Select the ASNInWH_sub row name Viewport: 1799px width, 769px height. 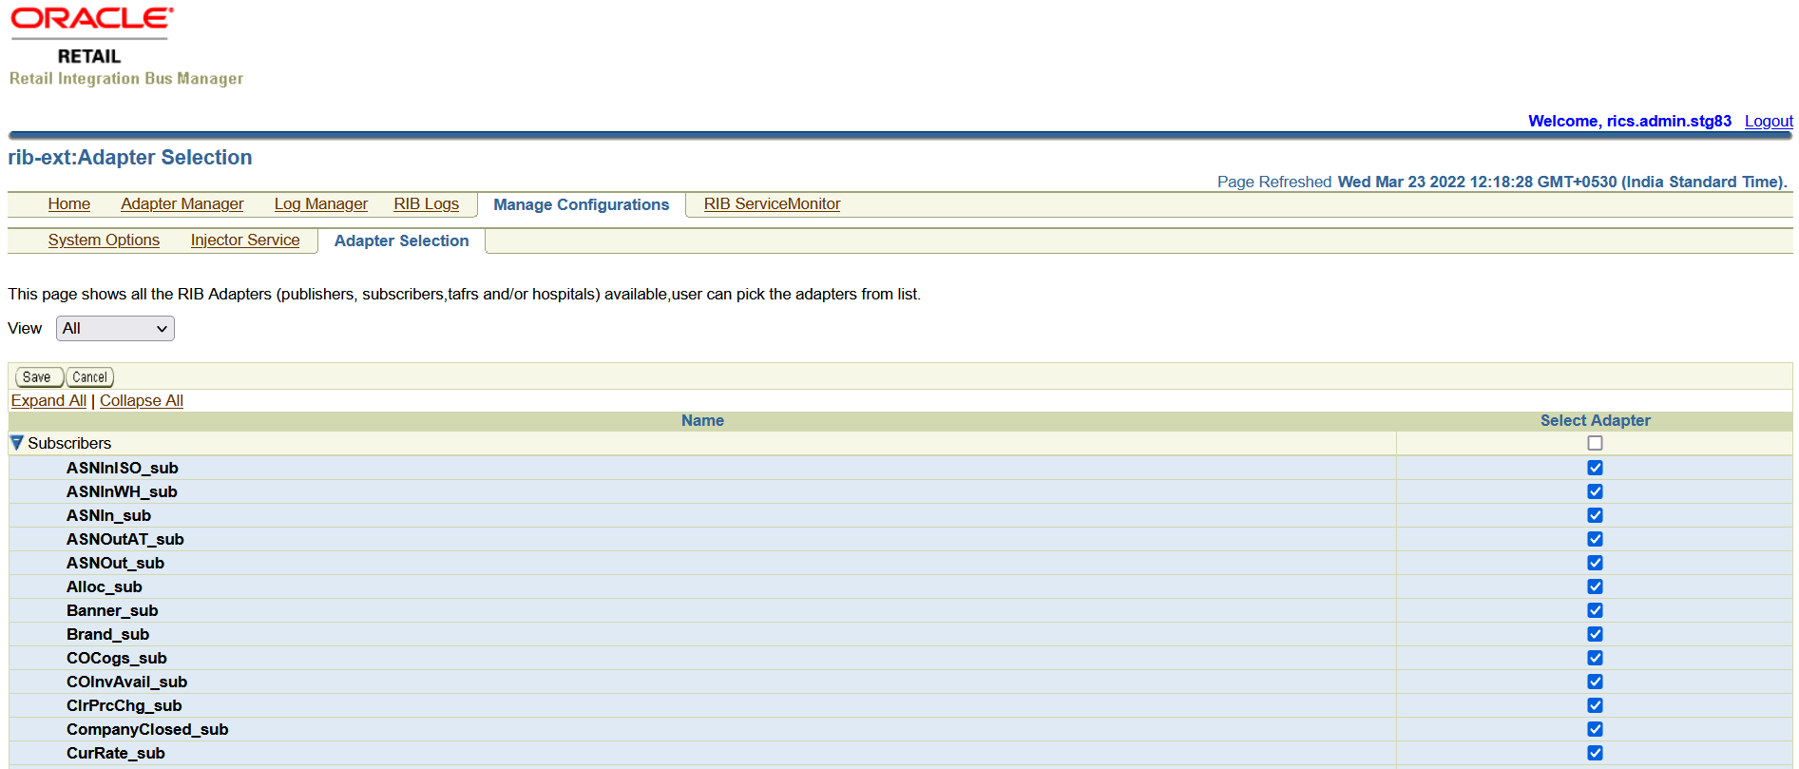tap(122, 491)
